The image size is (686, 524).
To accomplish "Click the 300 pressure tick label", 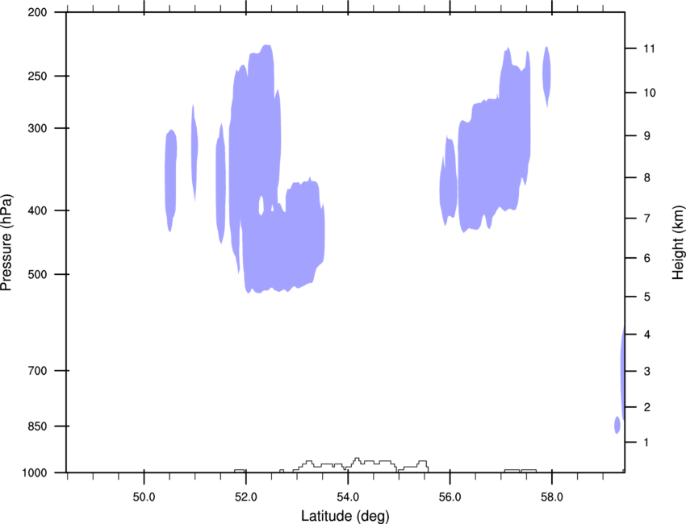I will 37,128.
